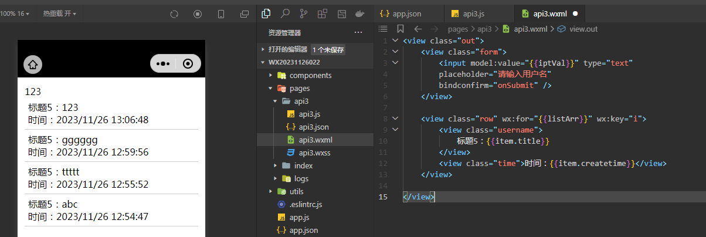Click the simulator home button
Viewport: 706px width, 237px height.
[33, 65]
